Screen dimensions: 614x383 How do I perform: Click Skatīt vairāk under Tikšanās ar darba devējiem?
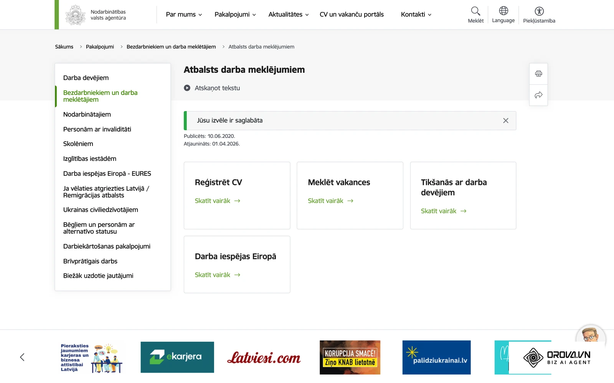pos(444,211)
